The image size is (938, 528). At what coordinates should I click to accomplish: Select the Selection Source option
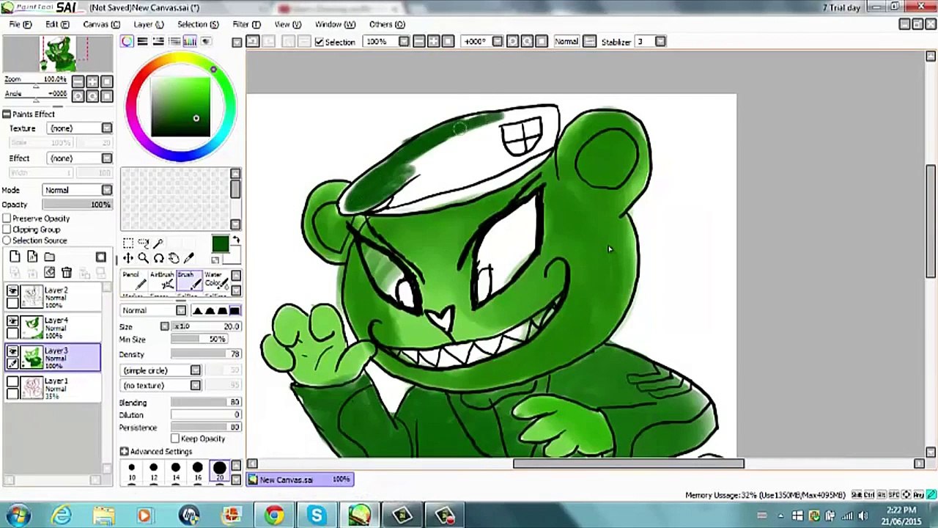(x=7, y=241)
